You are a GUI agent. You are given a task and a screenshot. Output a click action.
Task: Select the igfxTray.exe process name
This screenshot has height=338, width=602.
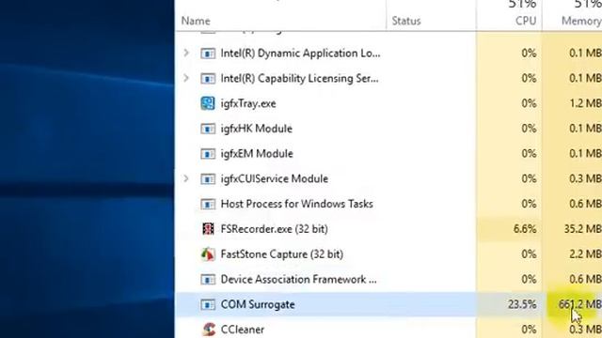tap(248, 103)
